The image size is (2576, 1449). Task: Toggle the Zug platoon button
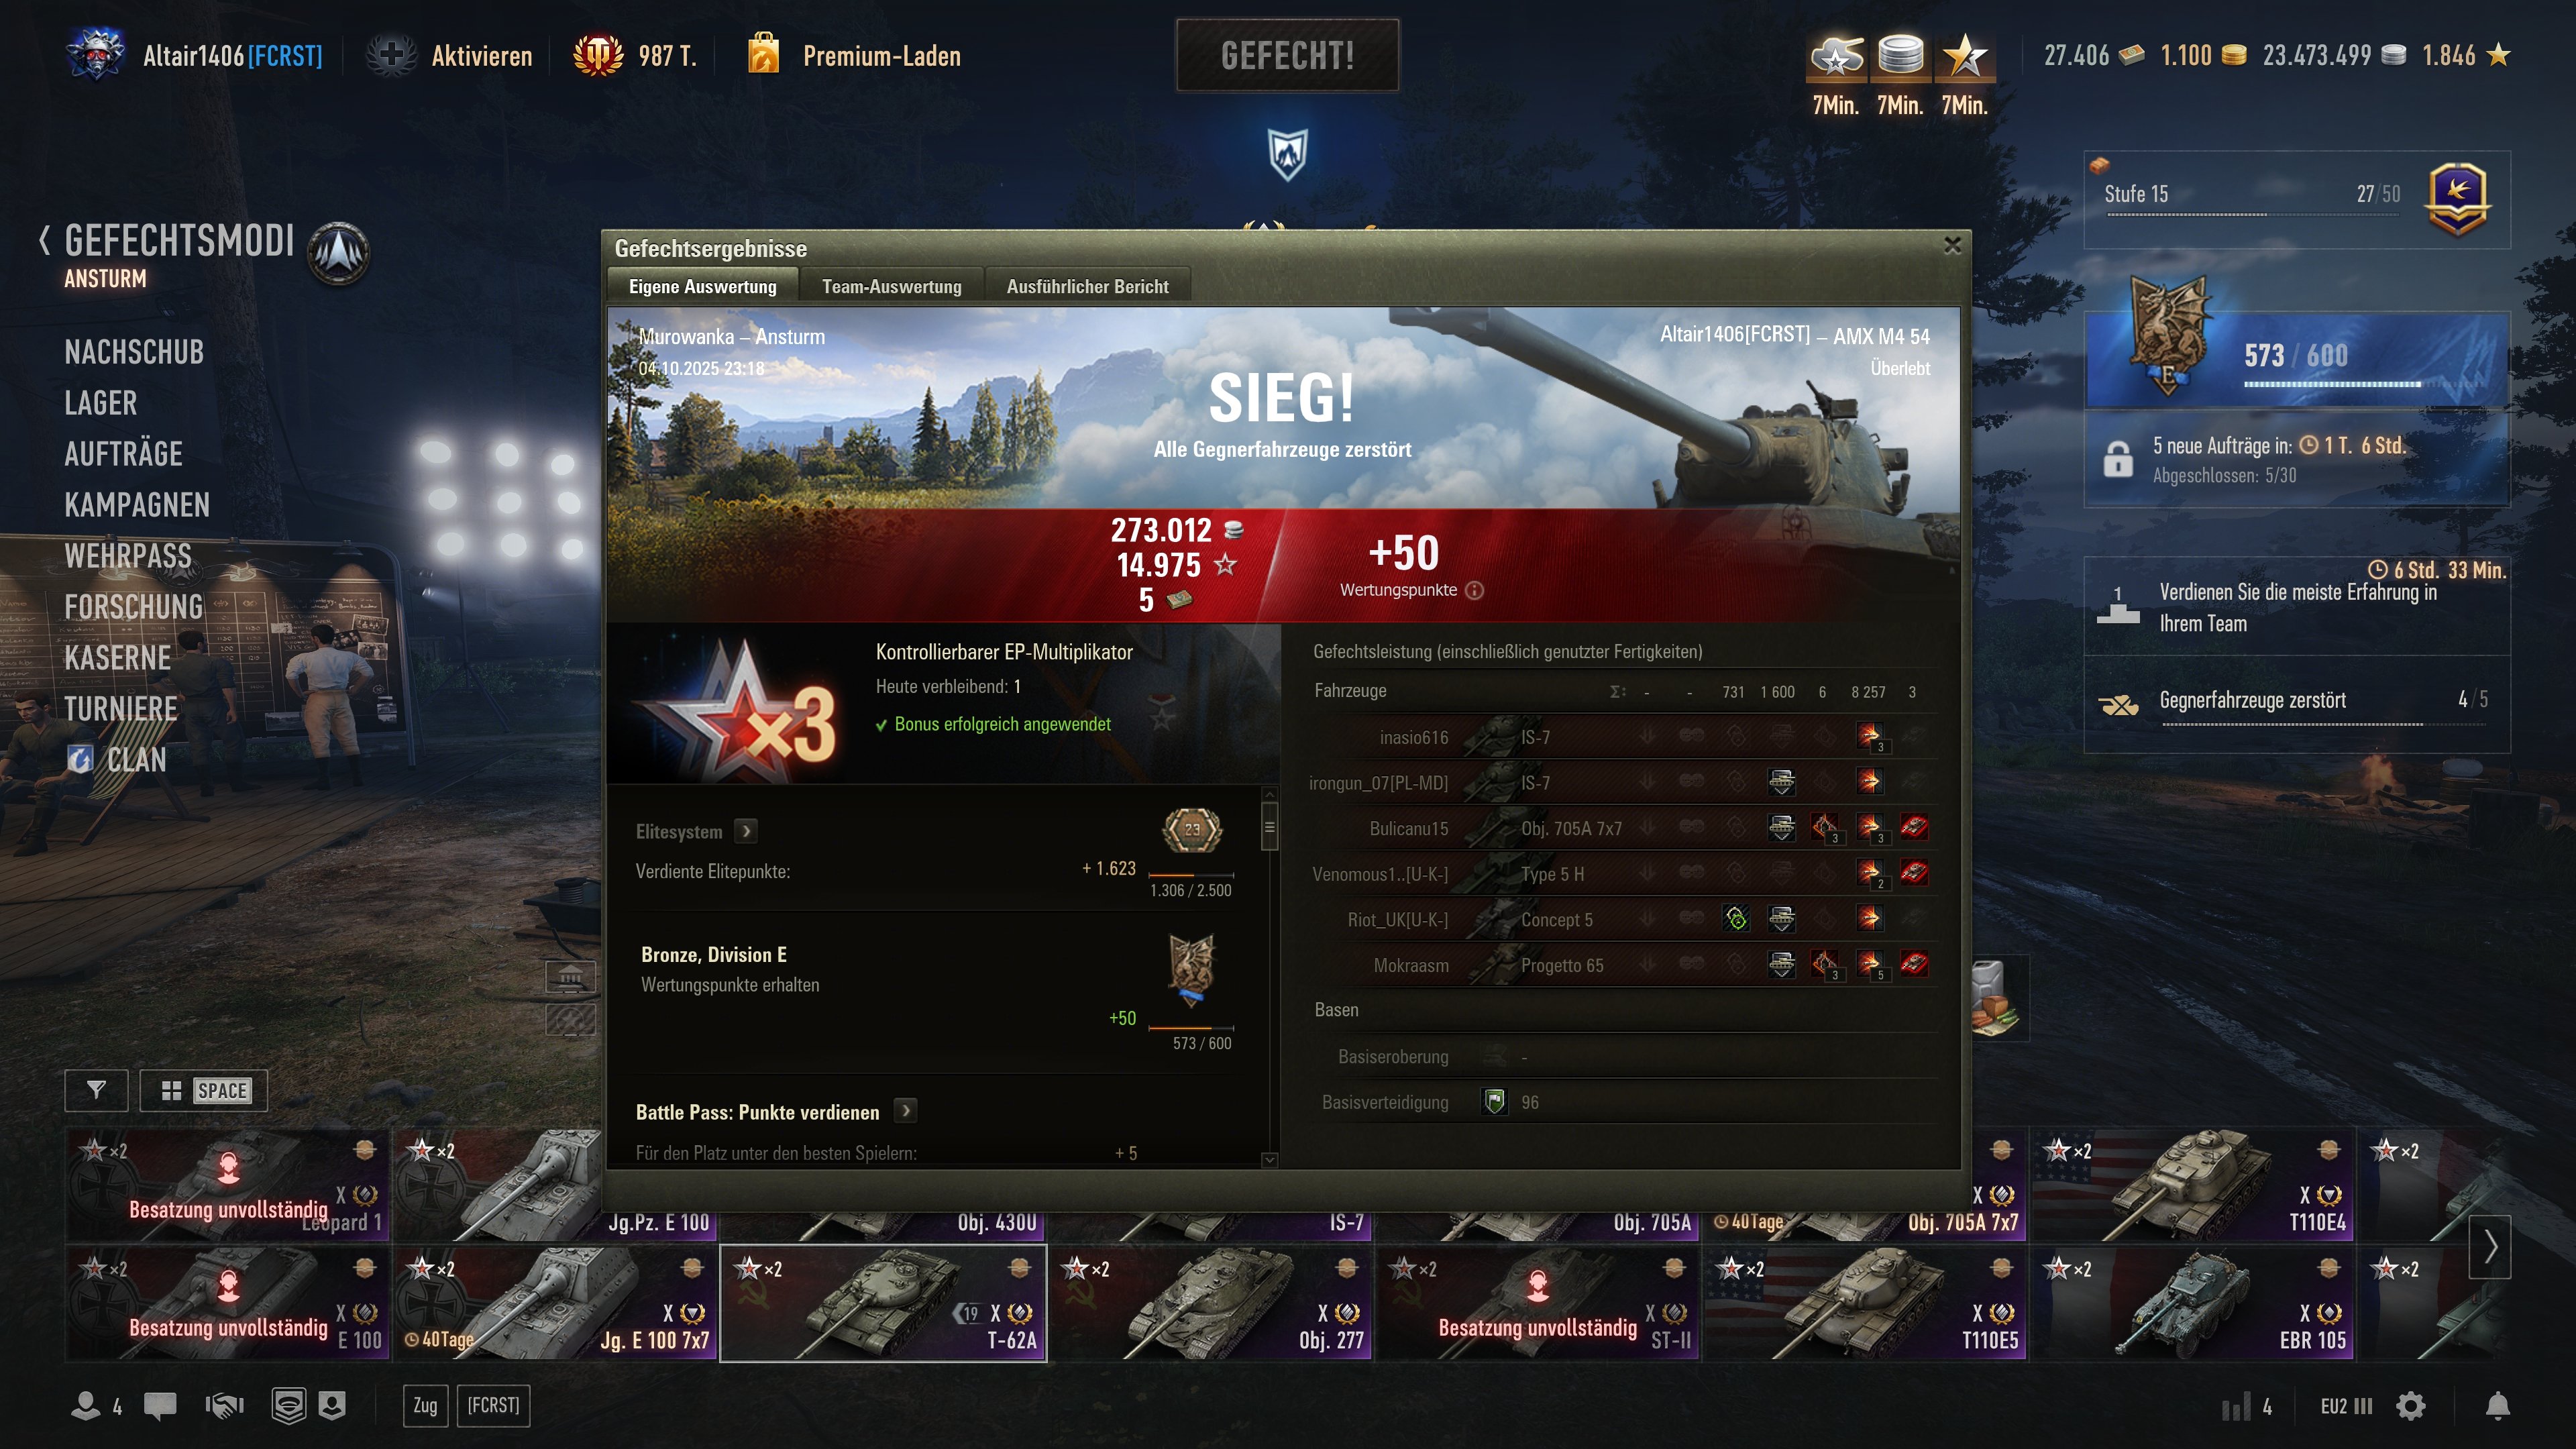point(425,1405)
